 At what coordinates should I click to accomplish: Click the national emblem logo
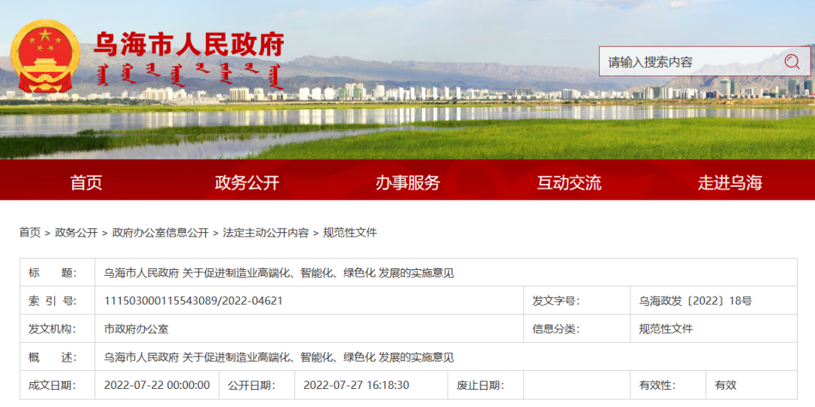[x=45, y=57]
